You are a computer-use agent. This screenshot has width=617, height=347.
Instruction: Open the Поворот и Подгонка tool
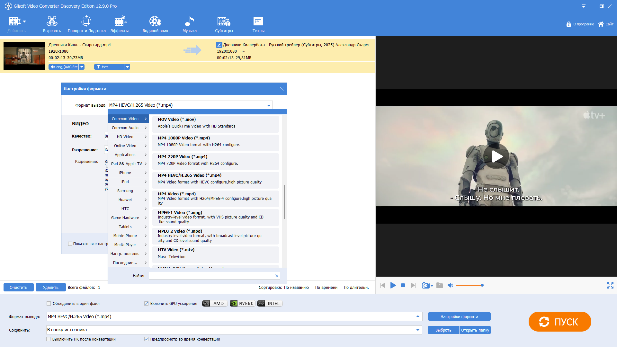tap(86, 24)
